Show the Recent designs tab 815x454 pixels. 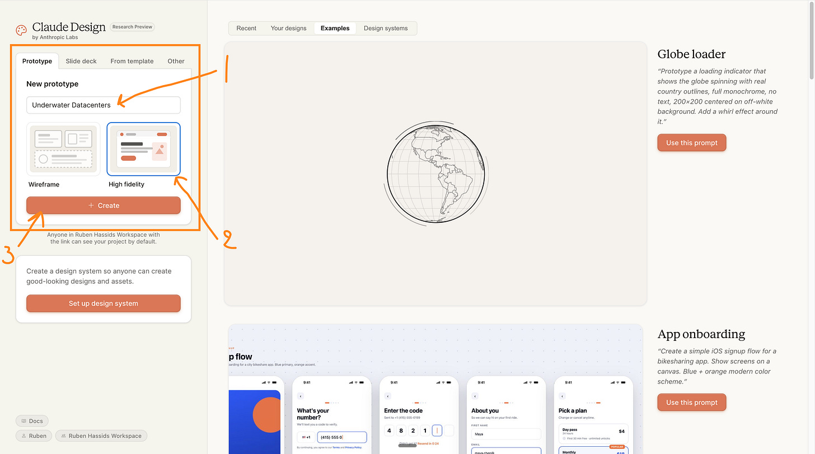[x=246, y=28]
